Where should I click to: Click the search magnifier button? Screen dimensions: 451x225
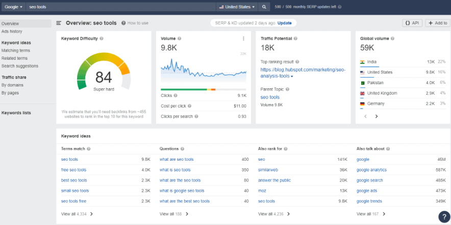(264, 7)
